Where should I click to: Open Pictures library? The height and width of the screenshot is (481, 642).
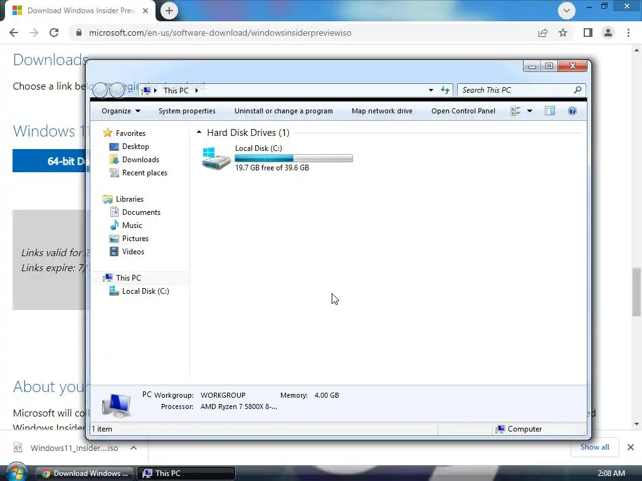pos(135,238)
